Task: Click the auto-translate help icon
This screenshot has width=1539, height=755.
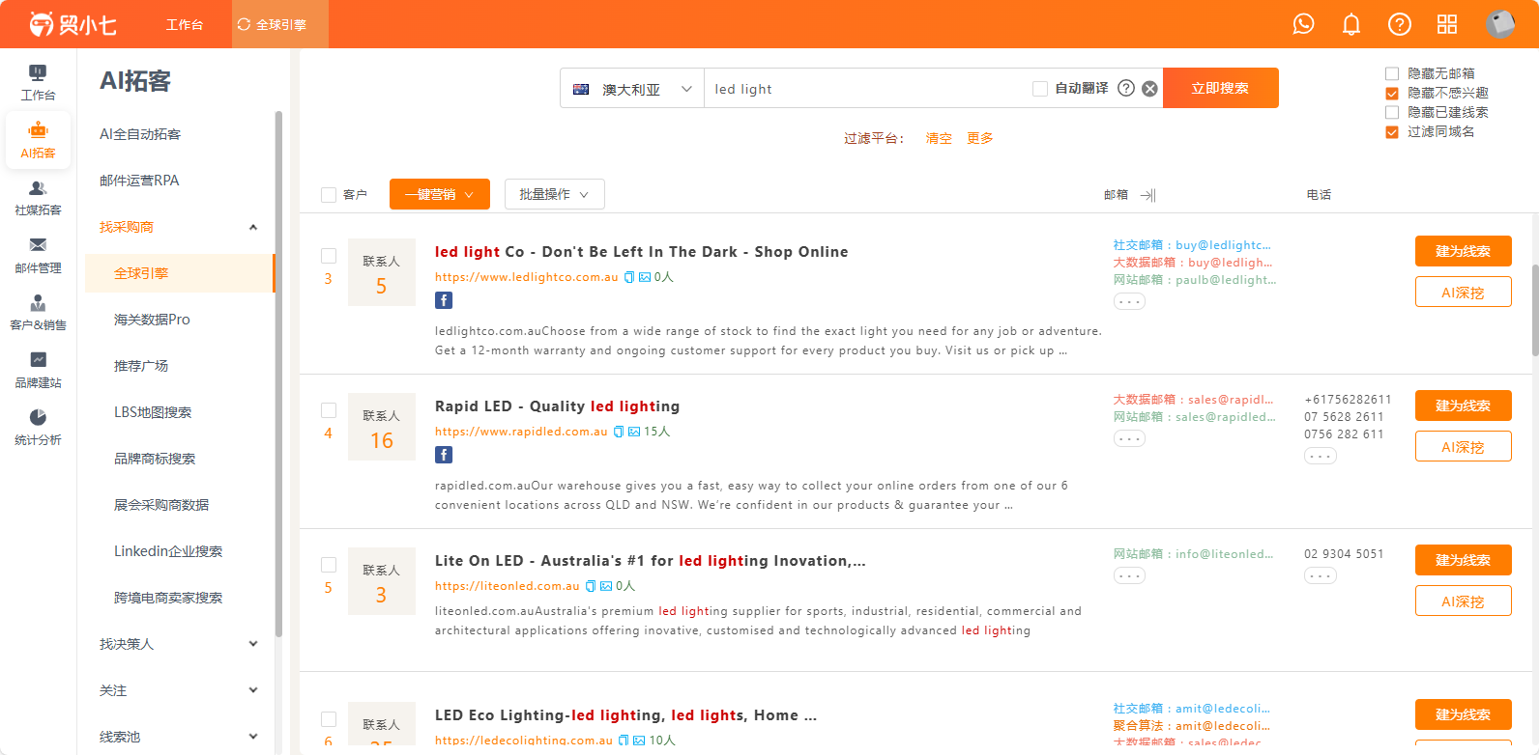Action: 1126,88
